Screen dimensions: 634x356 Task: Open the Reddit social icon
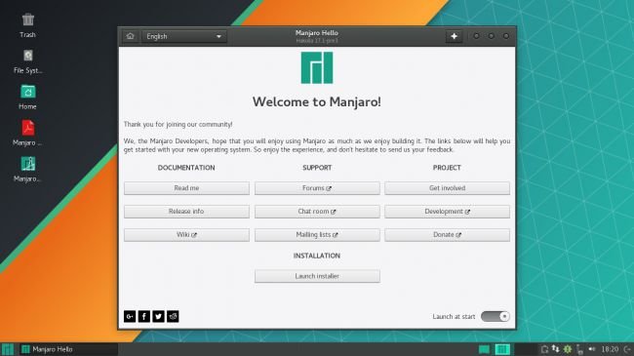pos(173,316)
